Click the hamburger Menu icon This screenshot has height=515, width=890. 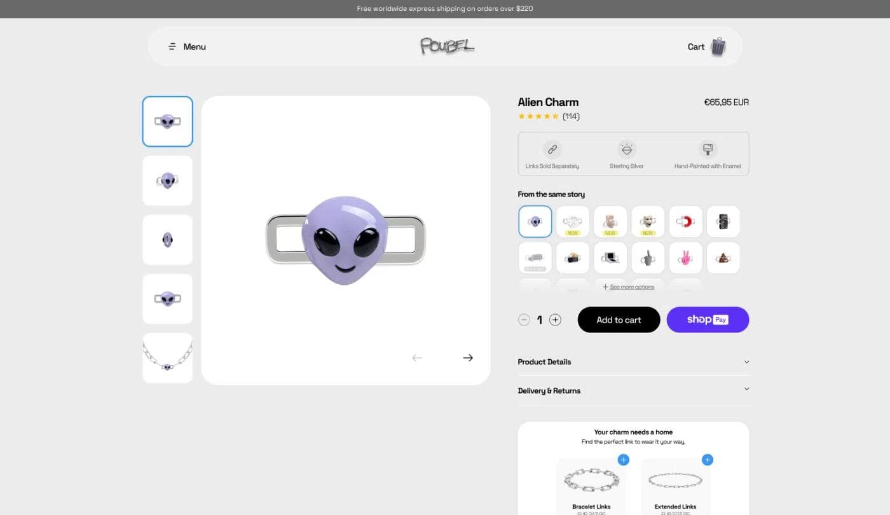pos(172,46)
